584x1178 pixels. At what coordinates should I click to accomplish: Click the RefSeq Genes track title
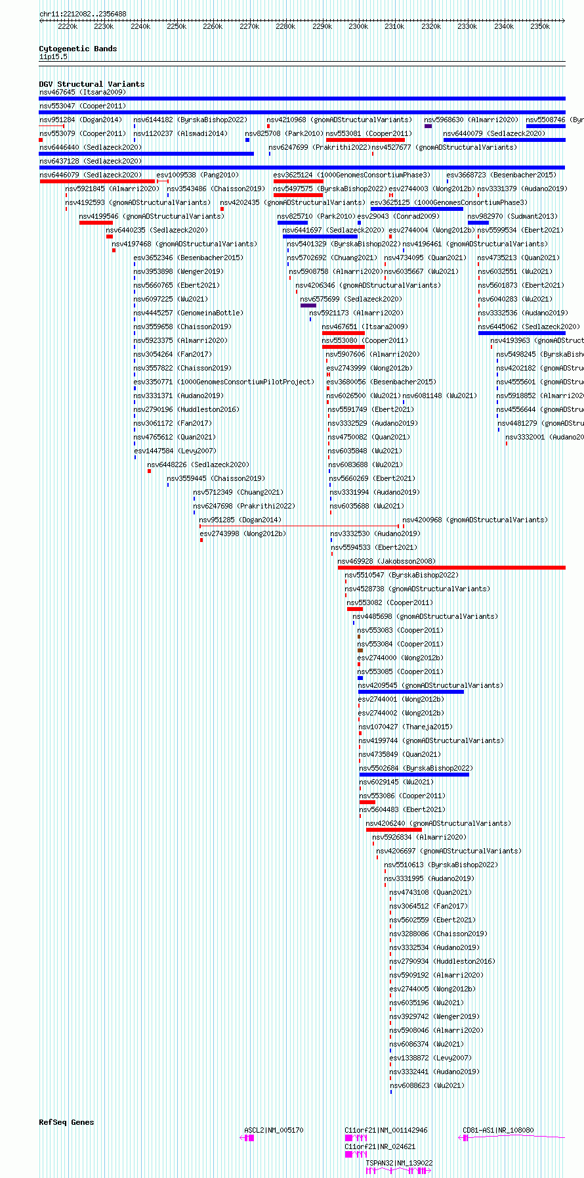66,1122
